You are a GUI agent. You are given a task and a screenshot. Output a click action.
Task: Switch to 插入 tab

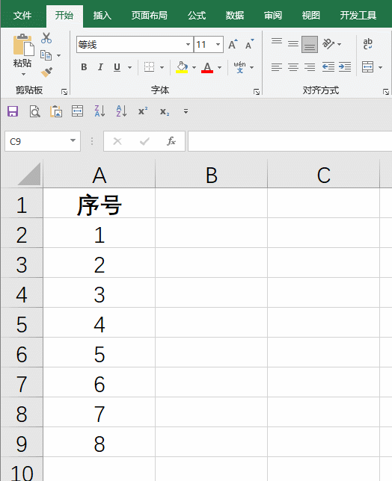(x=102, y=16)
